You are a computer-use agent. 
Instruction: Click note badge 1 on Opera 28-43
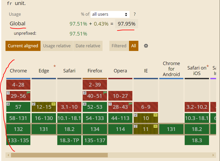point(110,104)
